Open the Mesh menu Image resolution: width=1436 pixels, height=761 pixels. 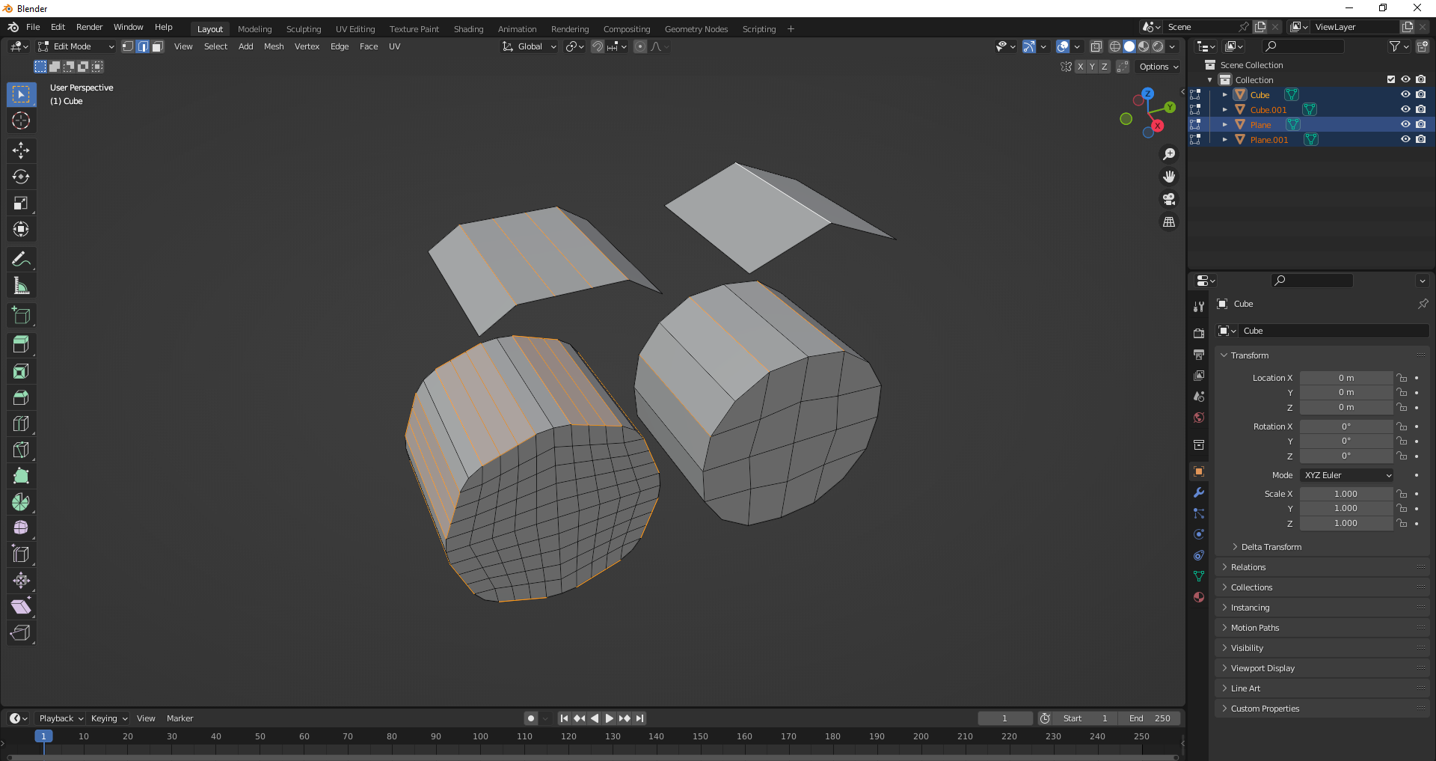pyautogui.click(x=274, y=46)
